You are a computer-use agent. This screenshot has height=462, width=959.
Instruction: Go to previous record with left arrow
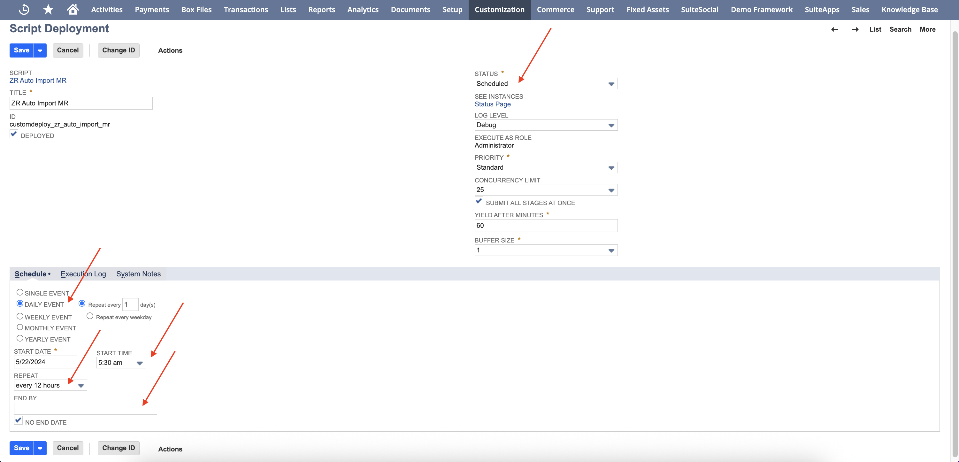click(835, 29)
